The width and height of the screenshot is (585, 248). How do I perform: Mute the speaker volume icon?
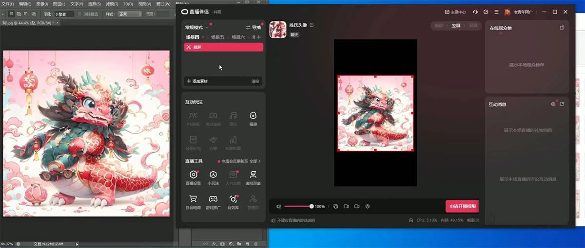278,206
